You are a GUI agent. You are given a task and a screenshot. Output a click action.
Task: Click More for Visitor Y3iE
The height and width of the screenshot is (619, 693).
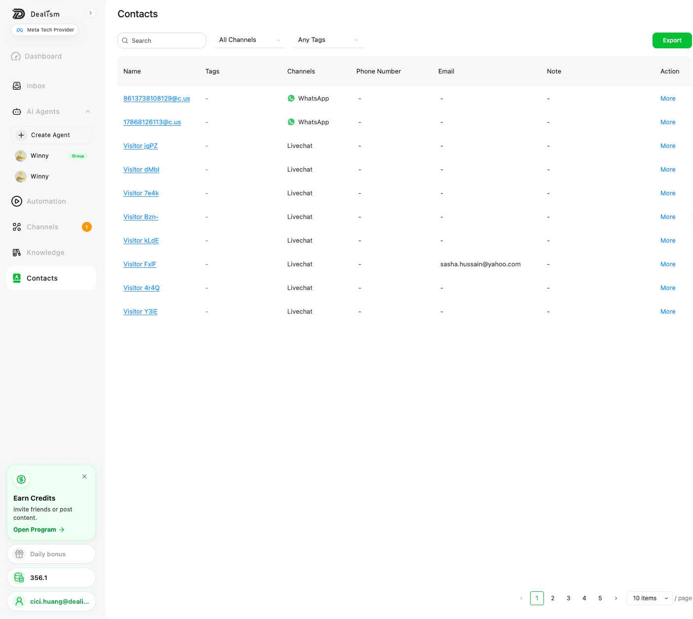pyautogui.click(x=668, y=312)
